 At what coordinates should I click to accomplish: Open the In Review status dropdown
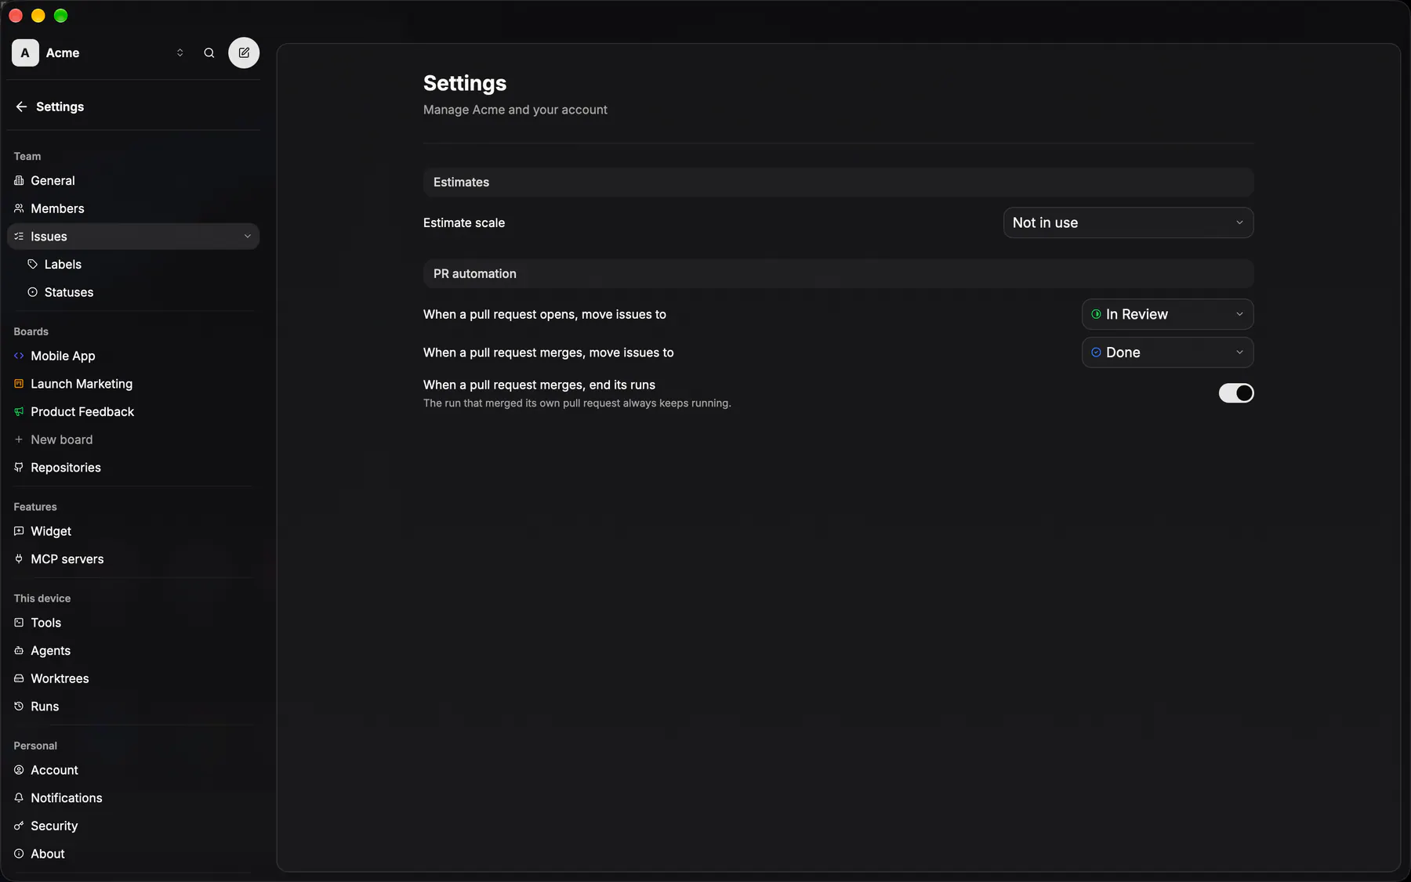point(1167,314)
